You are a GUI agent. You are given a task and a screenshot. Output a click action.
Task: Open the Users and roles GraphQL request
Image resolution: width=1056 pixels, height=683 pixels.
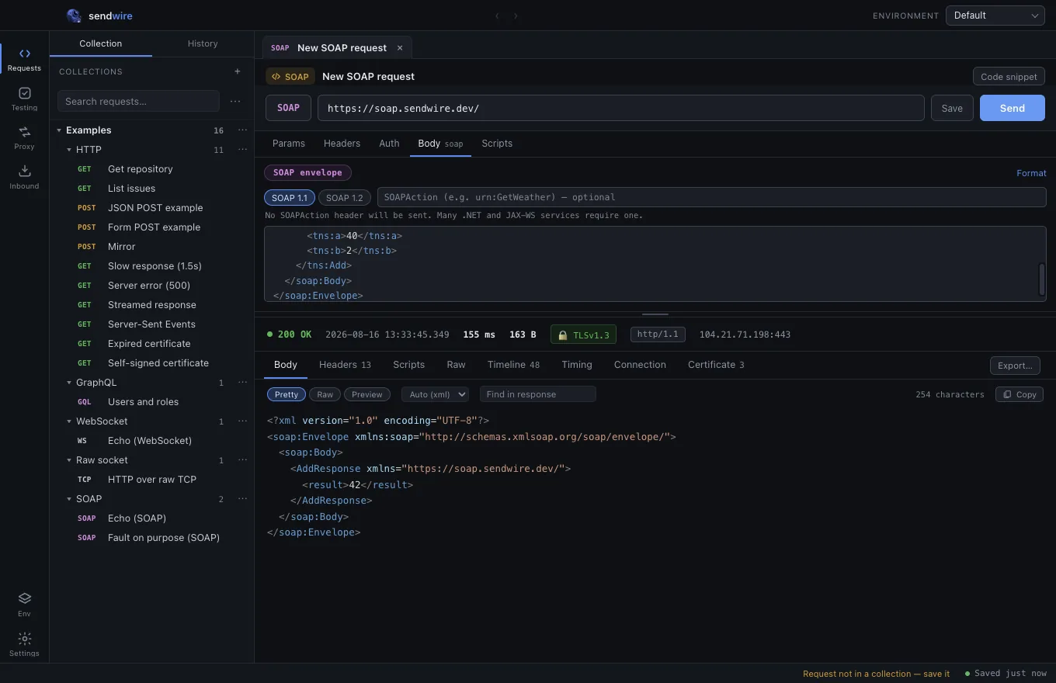(152, 402)
